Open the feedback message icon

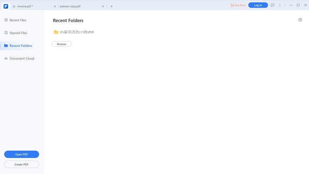(x=273, y=5)
